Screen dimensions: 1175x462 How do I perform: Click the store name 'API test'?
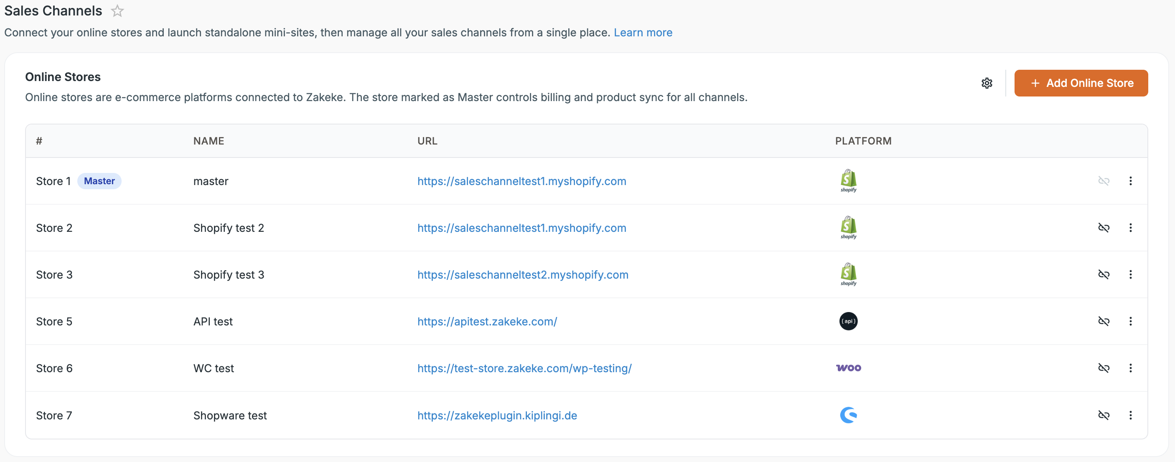coord(213,322)
